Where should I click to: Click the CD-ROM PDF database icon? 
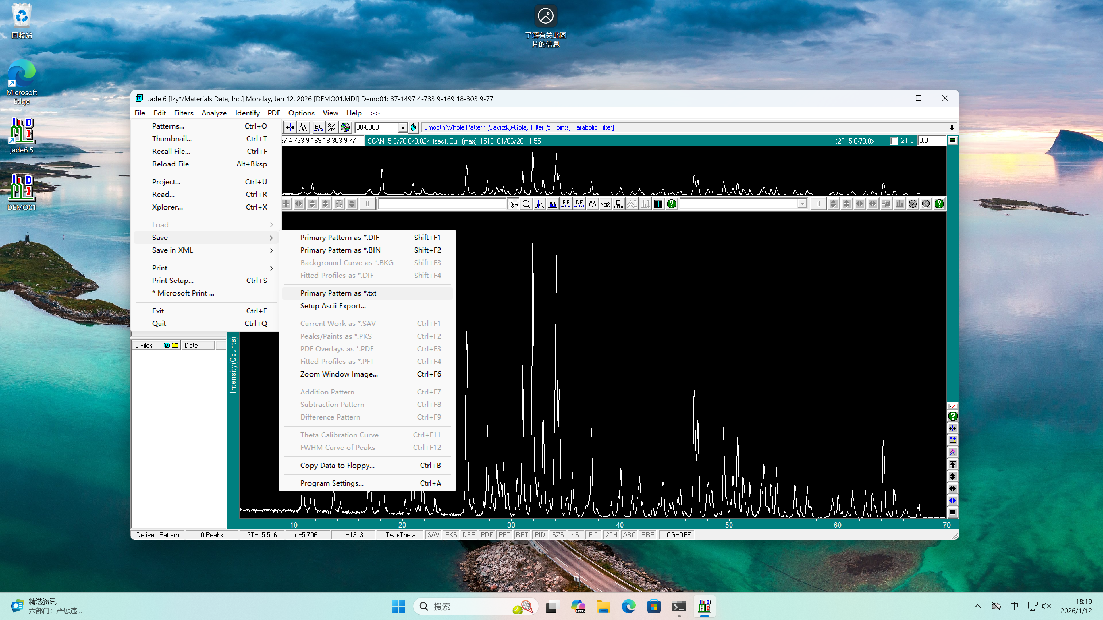click(x=345, y=127)
